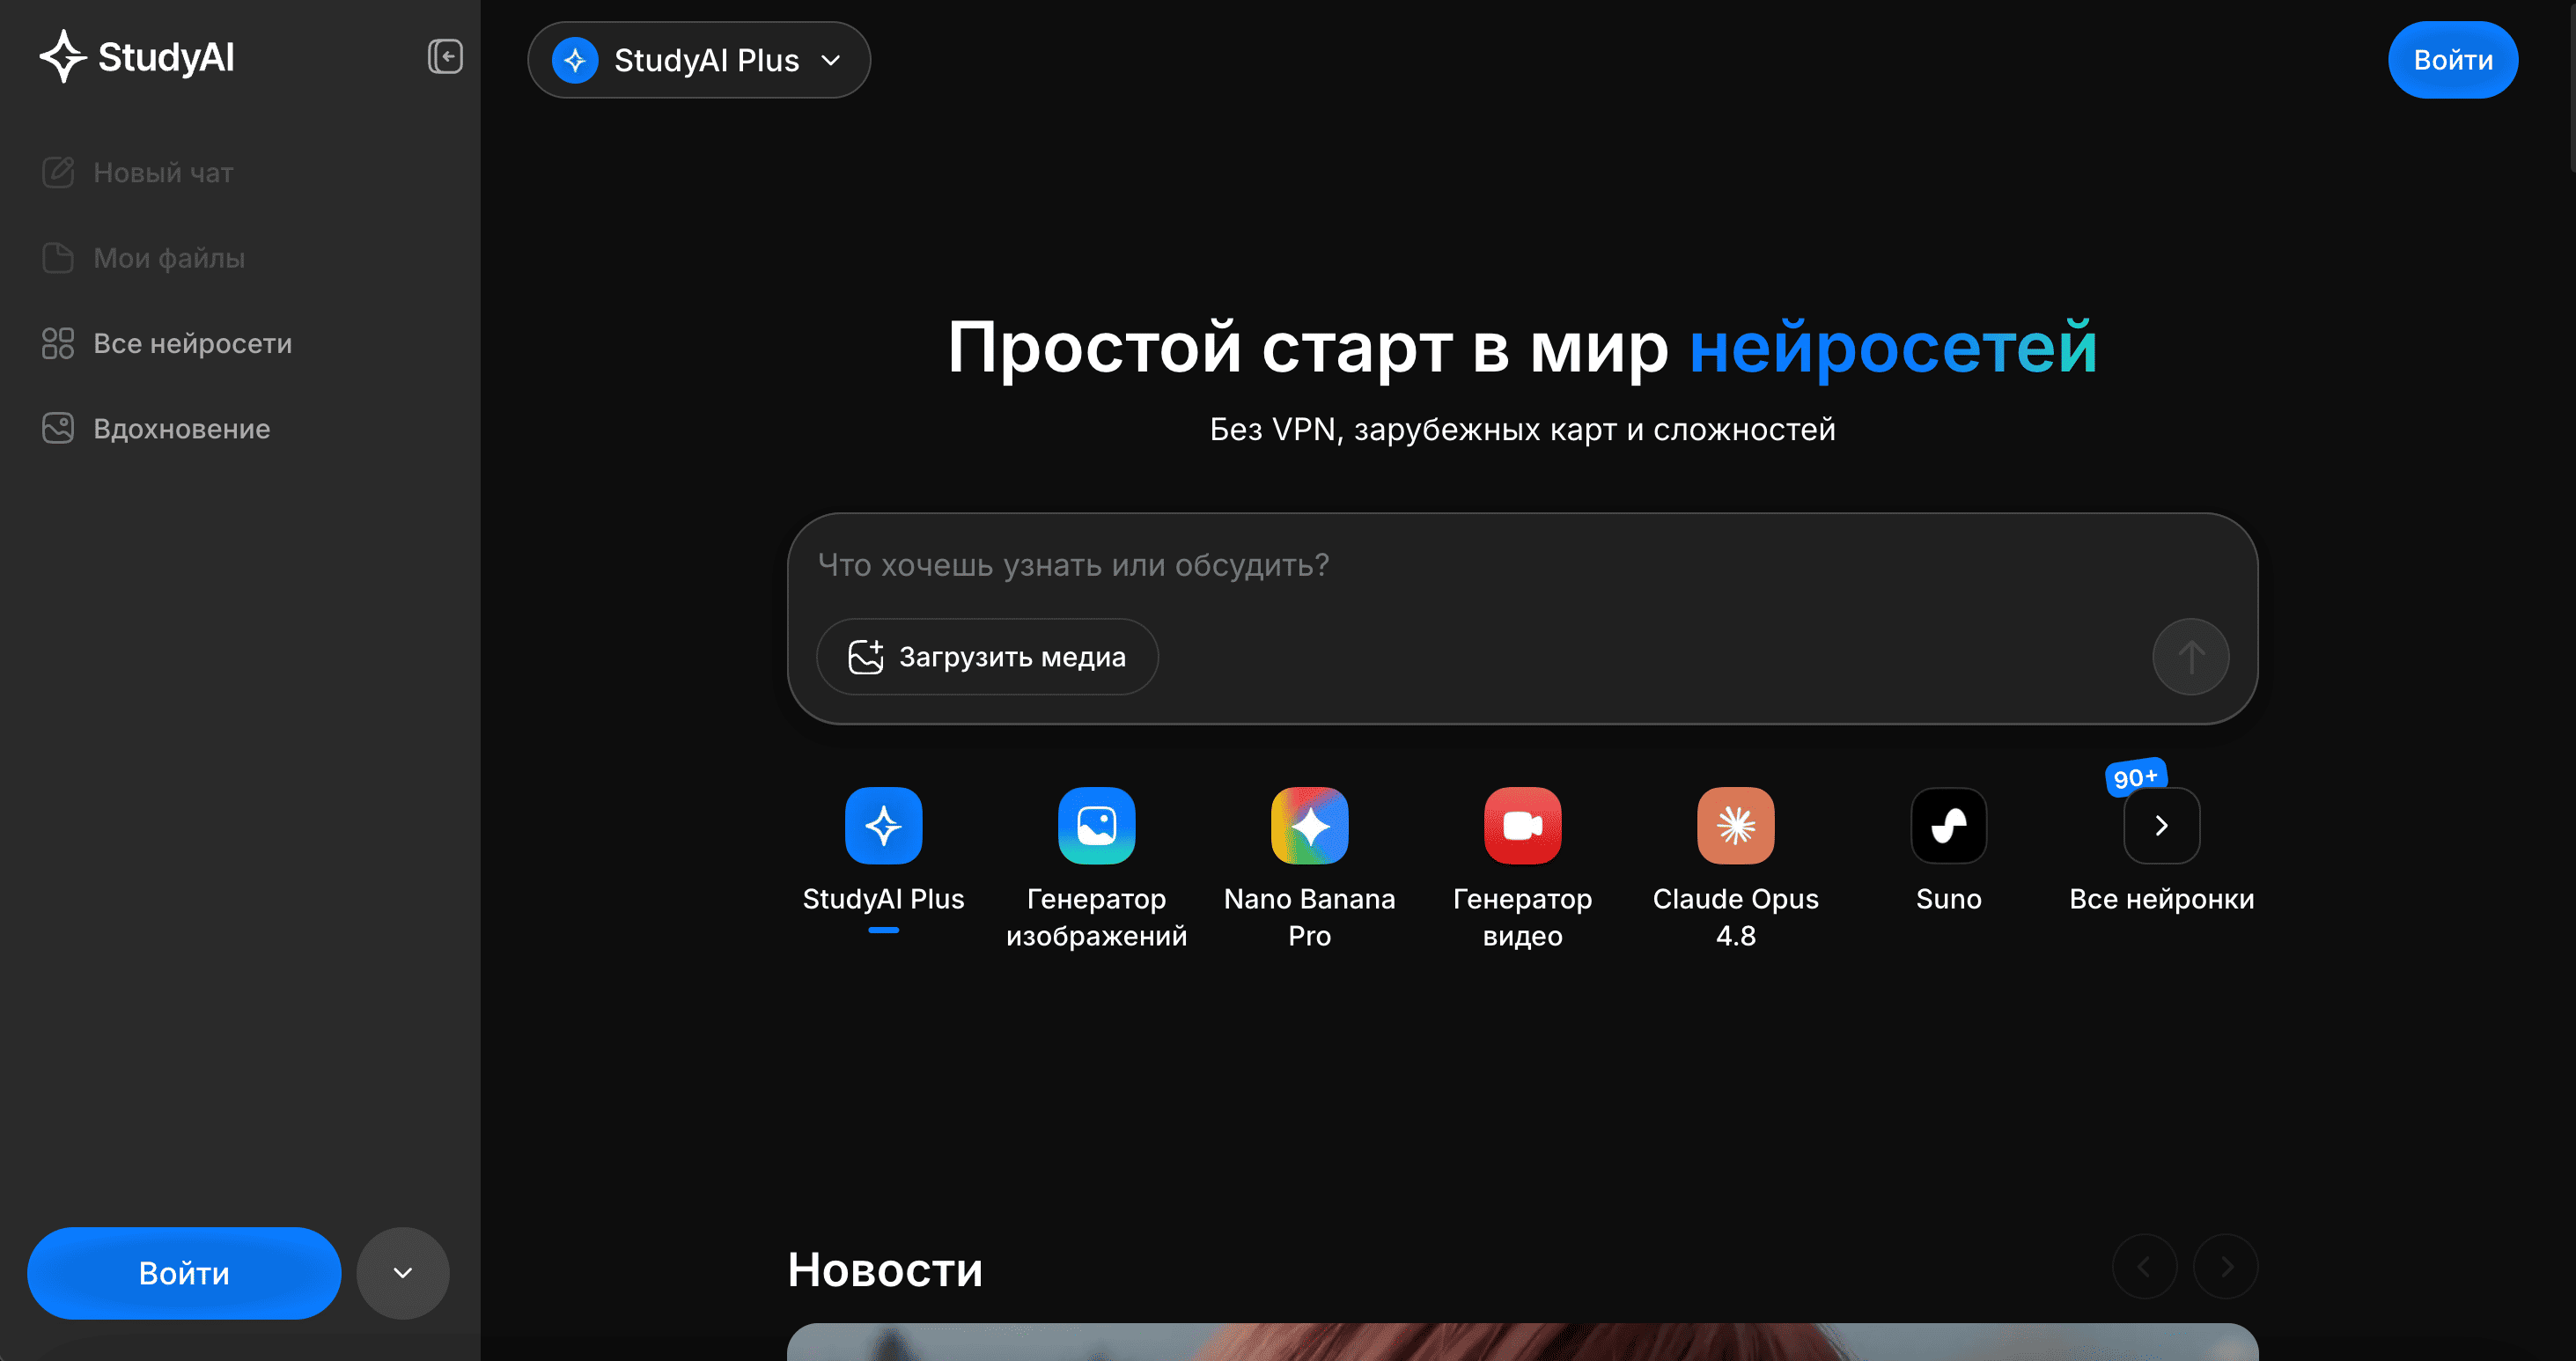2576x1361 pixels.
Task: Open Мои файлы in the sidebar
Action: tap(144, 258)
